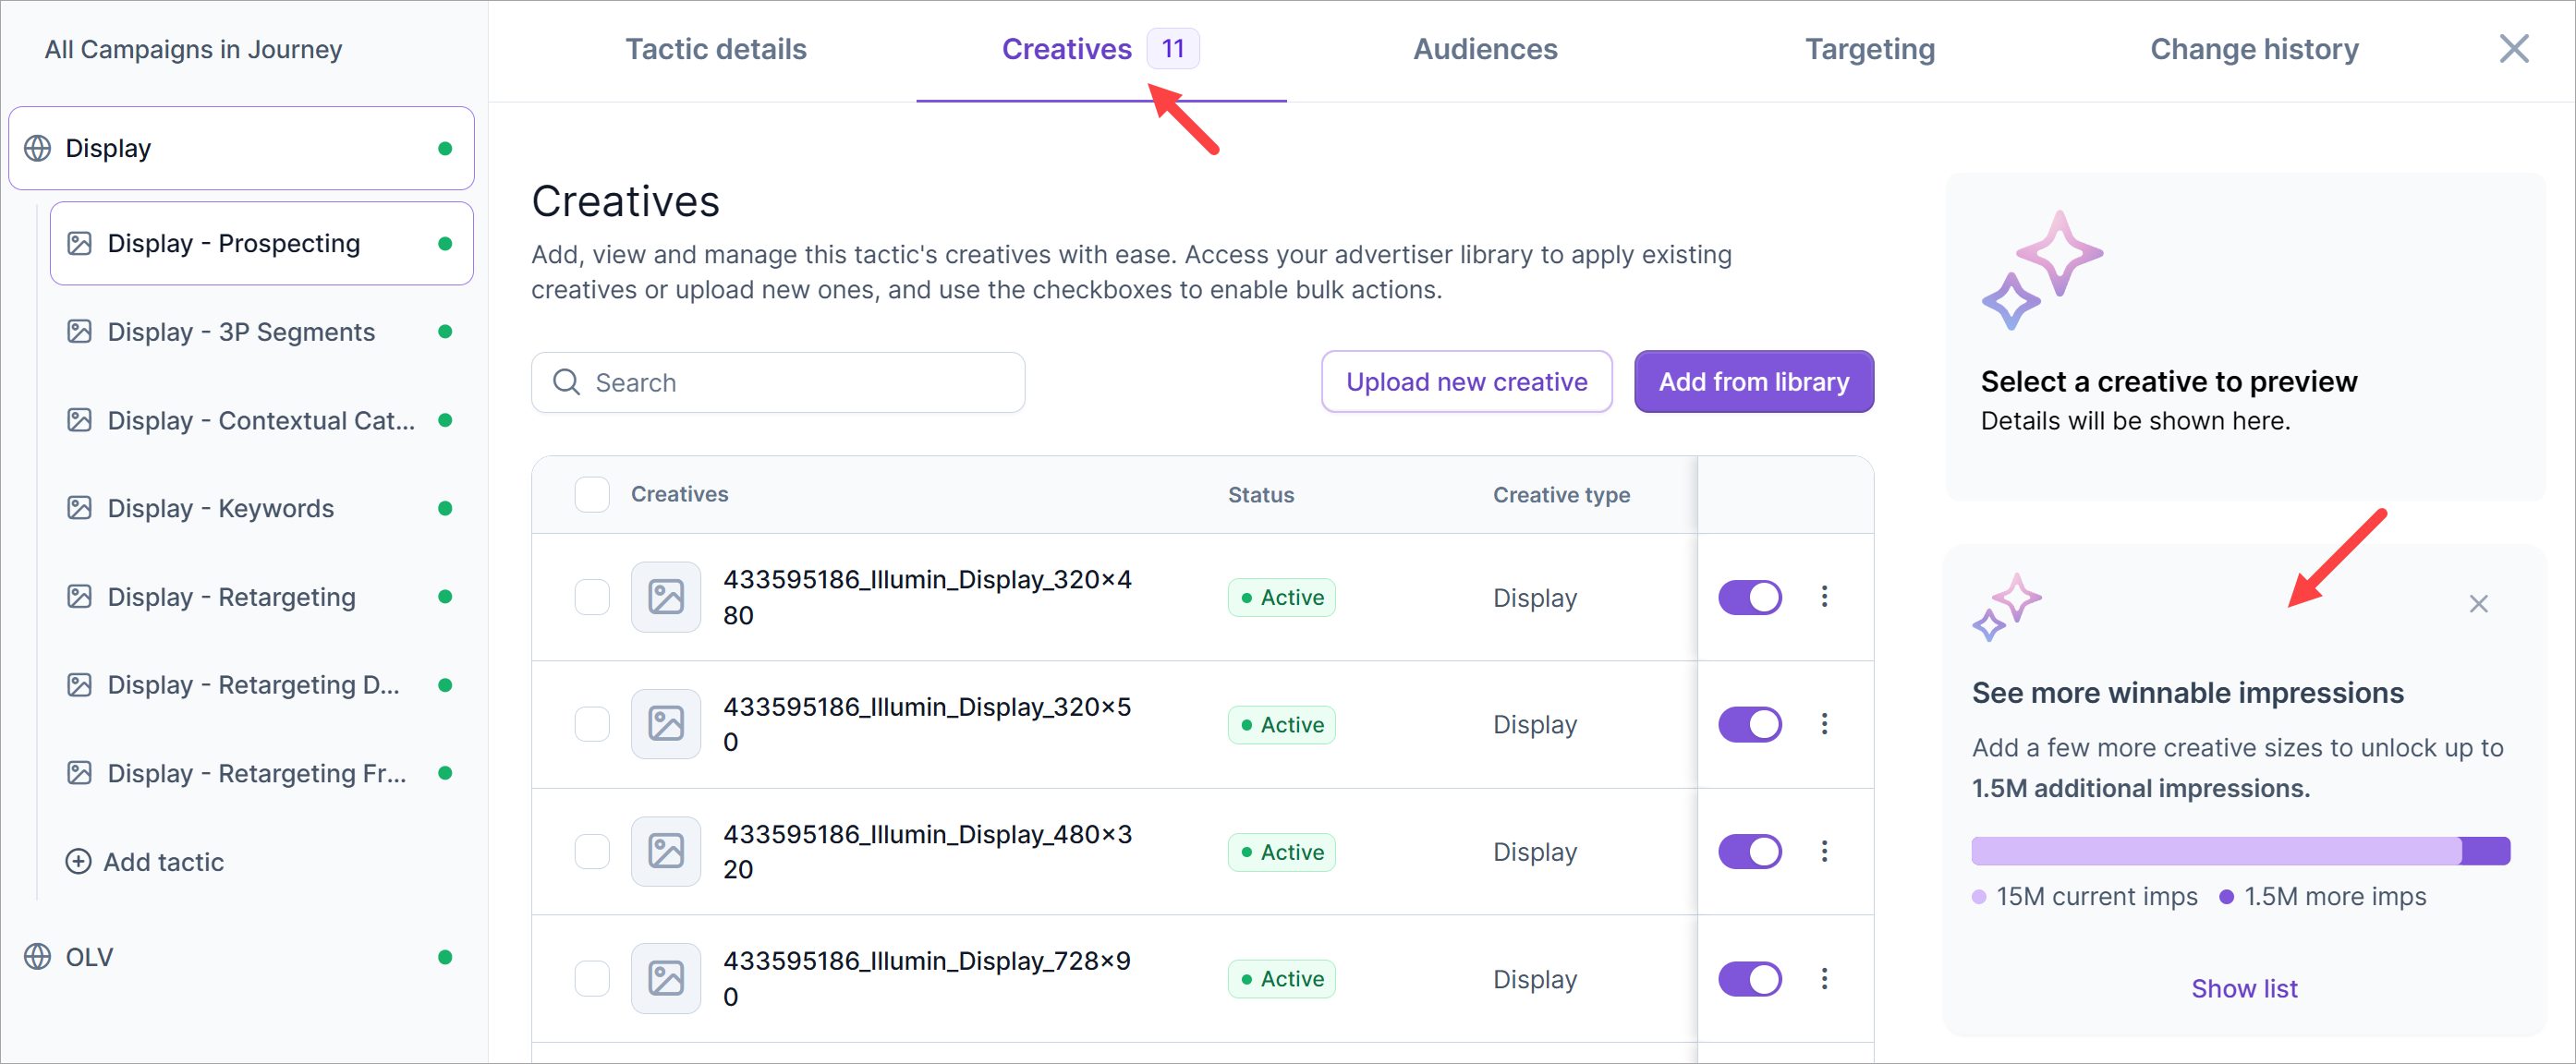Switch to the Audiences tab
Viewport: 2576px width, 1064px height.
pyautogui.click(x=1484, y=49)
